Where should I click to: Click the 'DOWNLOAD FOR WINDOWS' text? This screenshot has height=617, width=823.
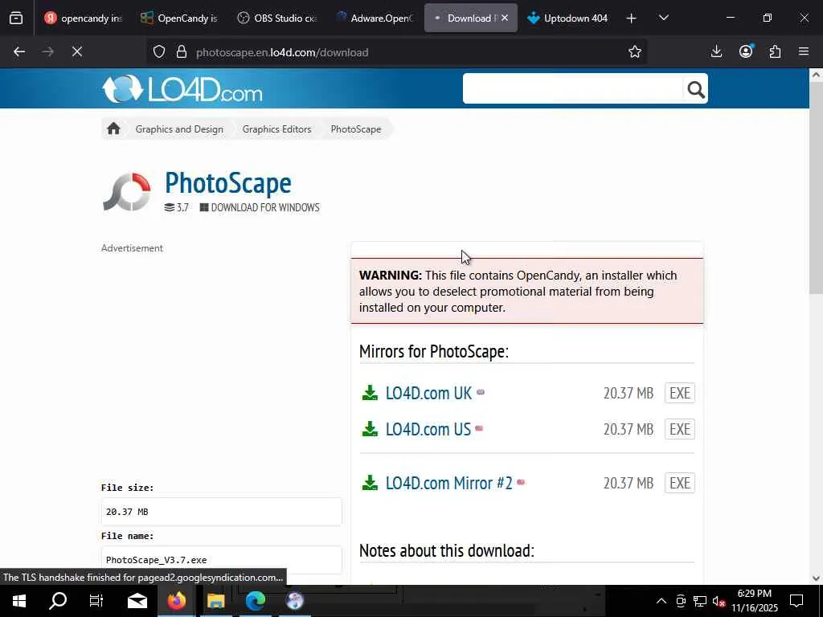coord(265,208)
